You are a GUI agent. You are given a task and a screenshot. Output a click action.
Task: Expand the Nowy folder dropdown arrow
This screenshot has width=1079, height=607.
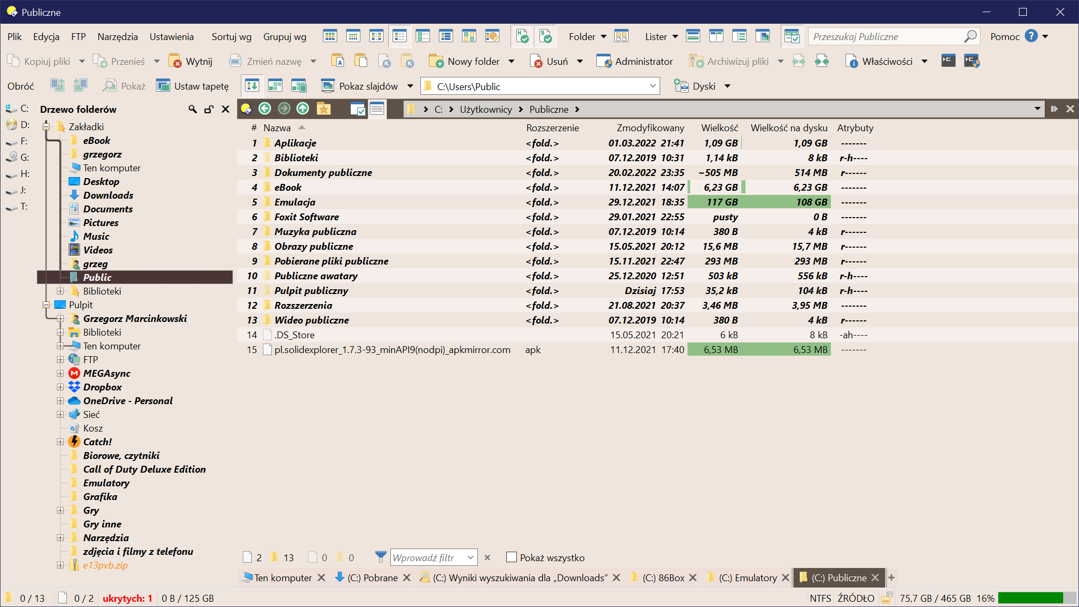[x=512, y=61]
